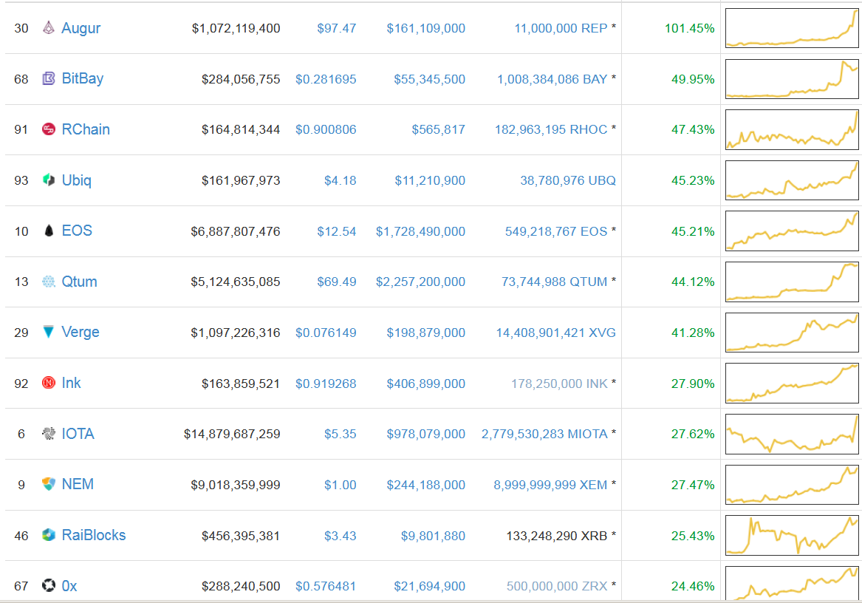Click the Verge triangle logo icon
This screenshot has width=862, height=603.
point(48,332)
